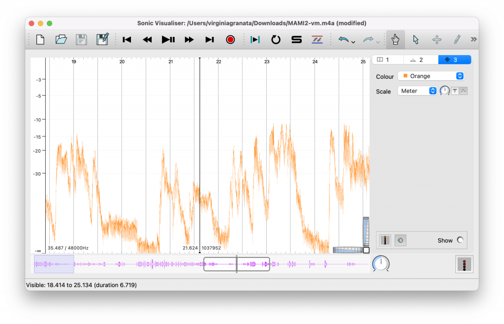
Task: Click the output level meter button
Action: click(x=464, y=264)
